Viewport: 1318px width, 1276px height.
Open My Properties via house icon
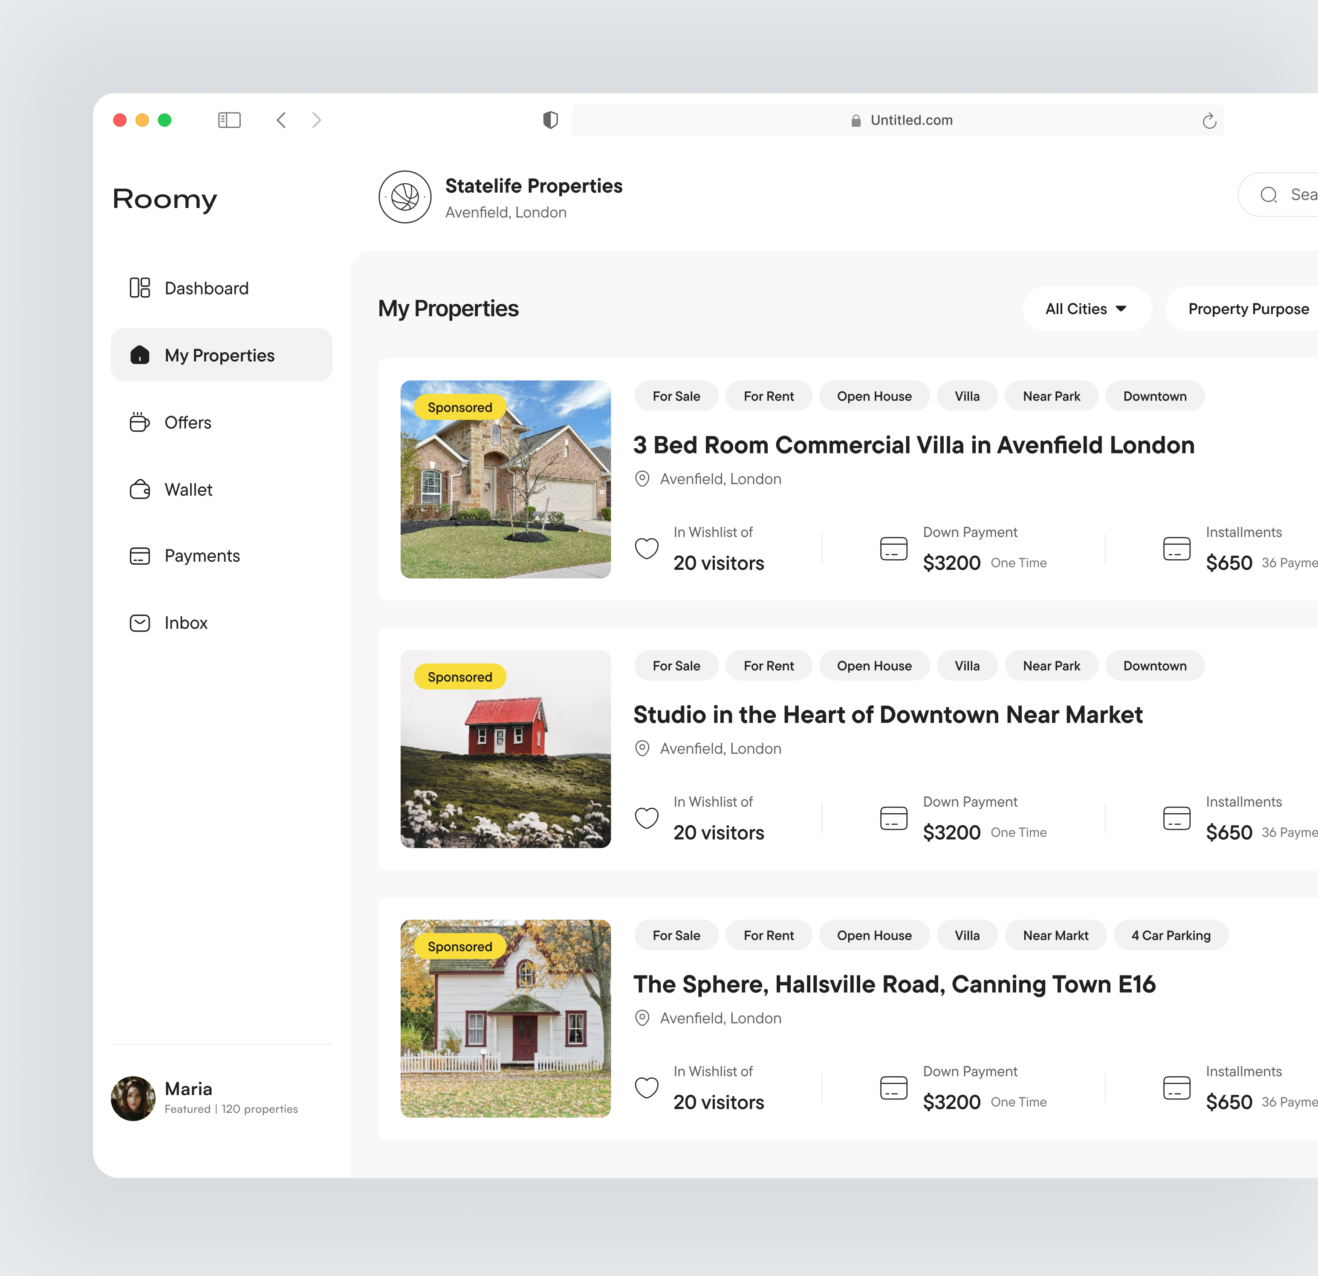coord(139,355)
